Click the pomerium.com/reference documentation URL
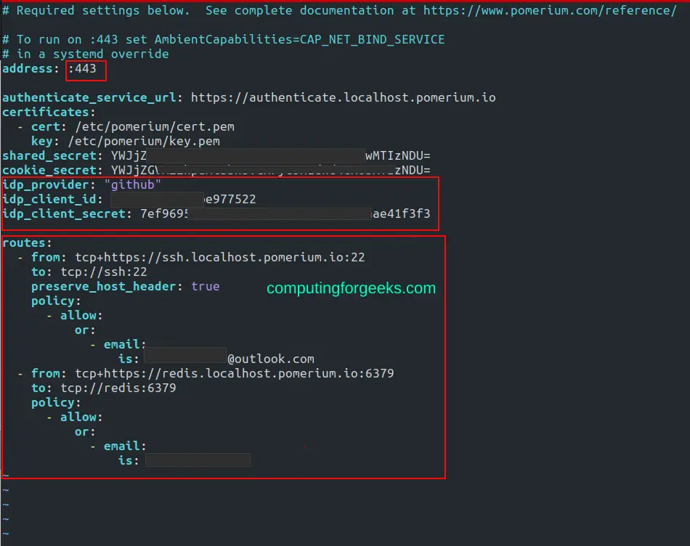Viewport: 690px width, 546px height. pos(550,11)
